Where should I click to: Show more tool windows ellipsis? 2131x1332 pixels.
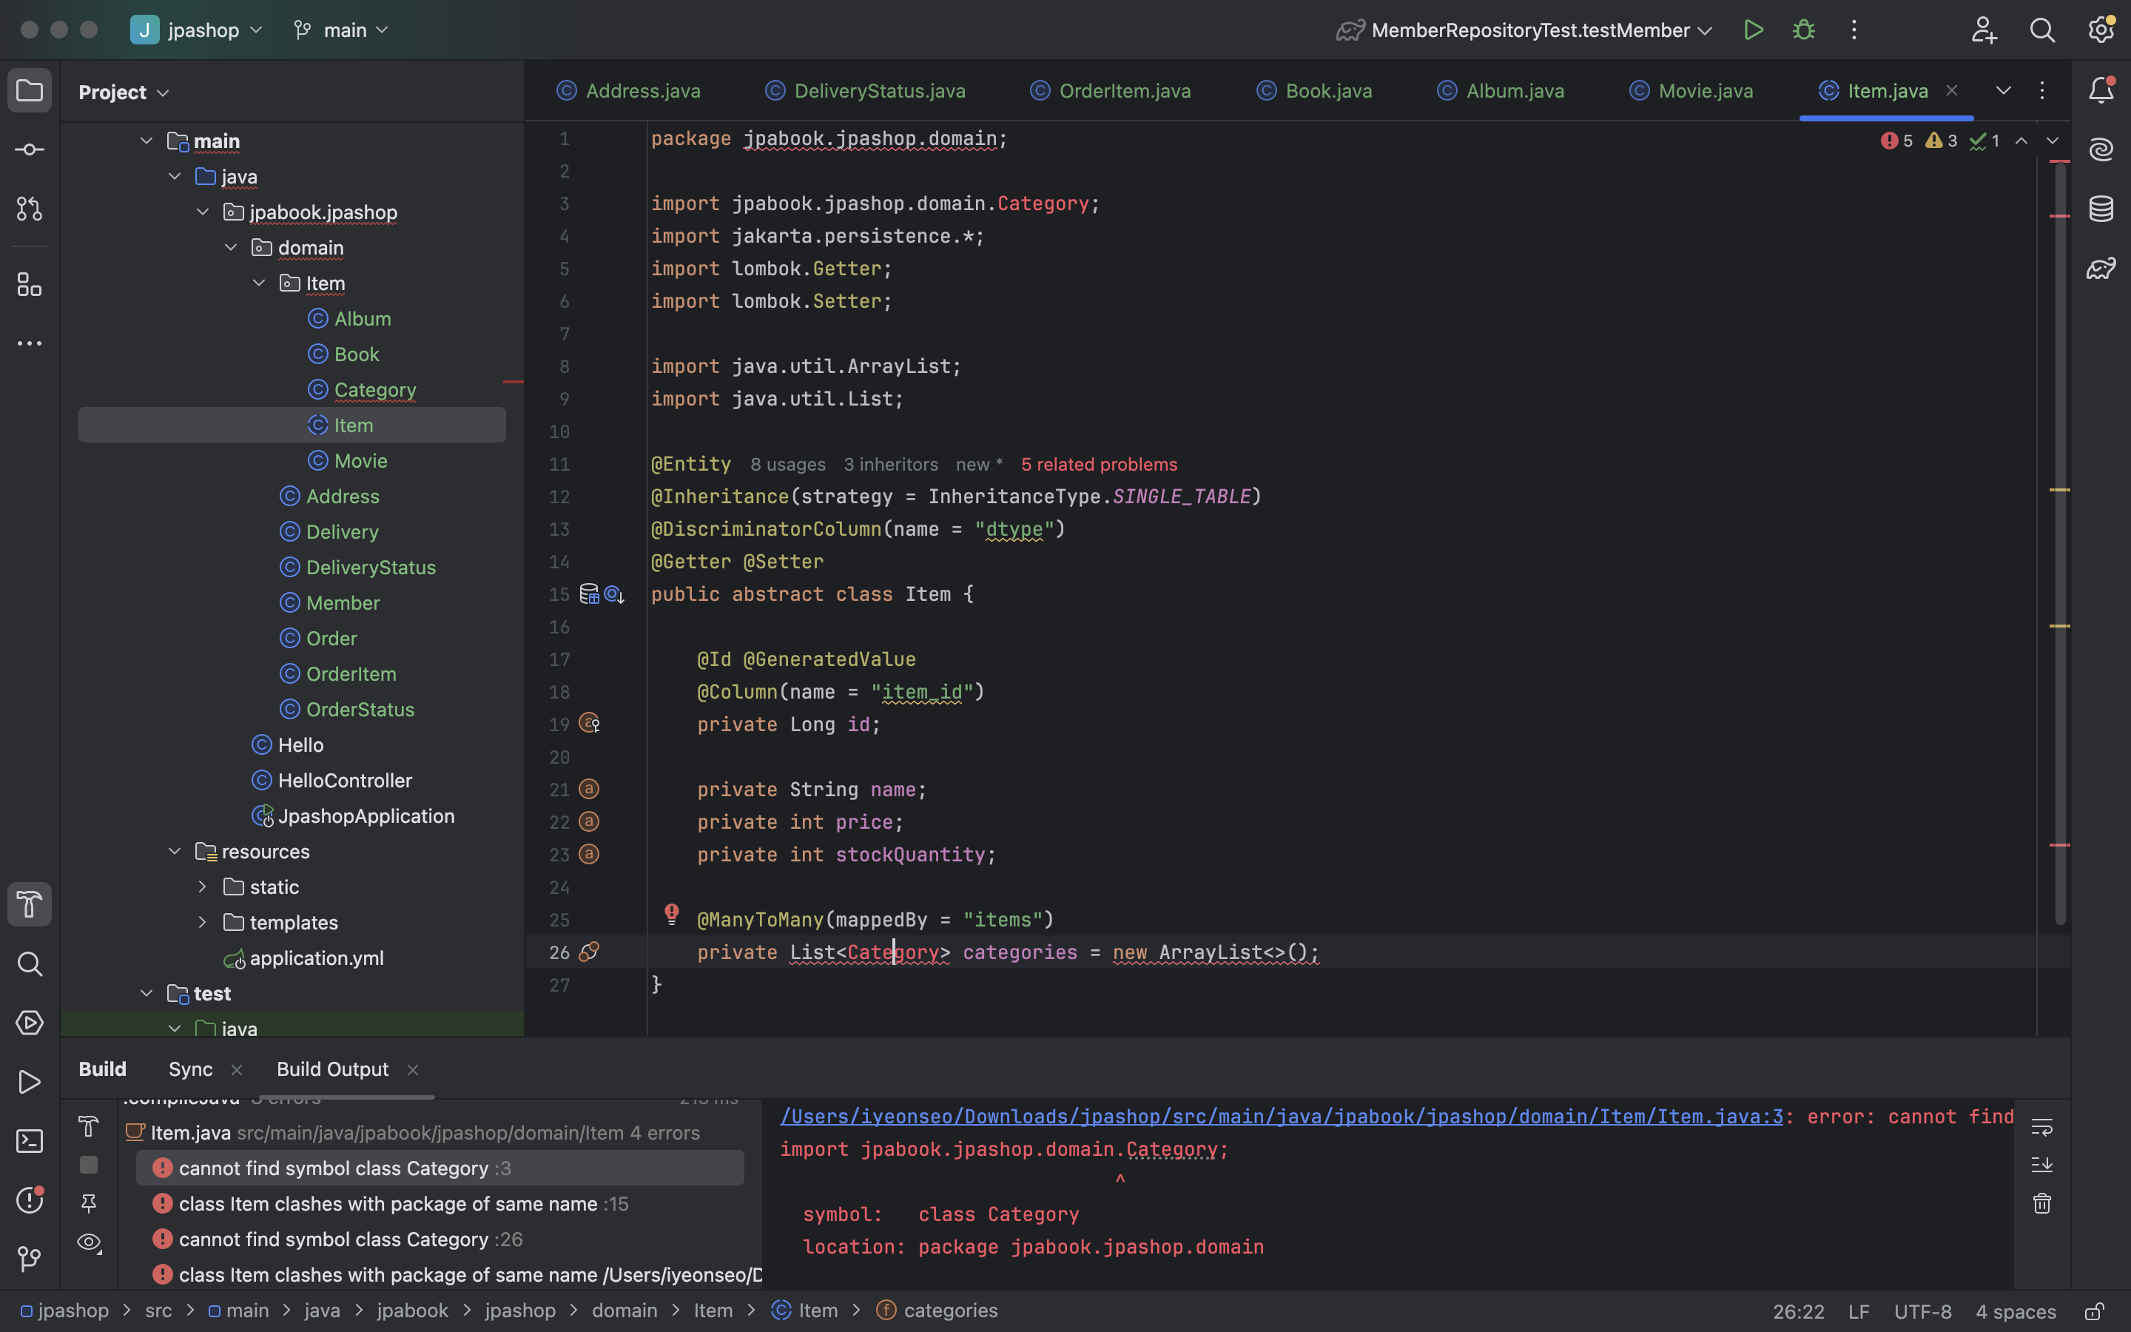pyautogui.click(x=29, y=343)
